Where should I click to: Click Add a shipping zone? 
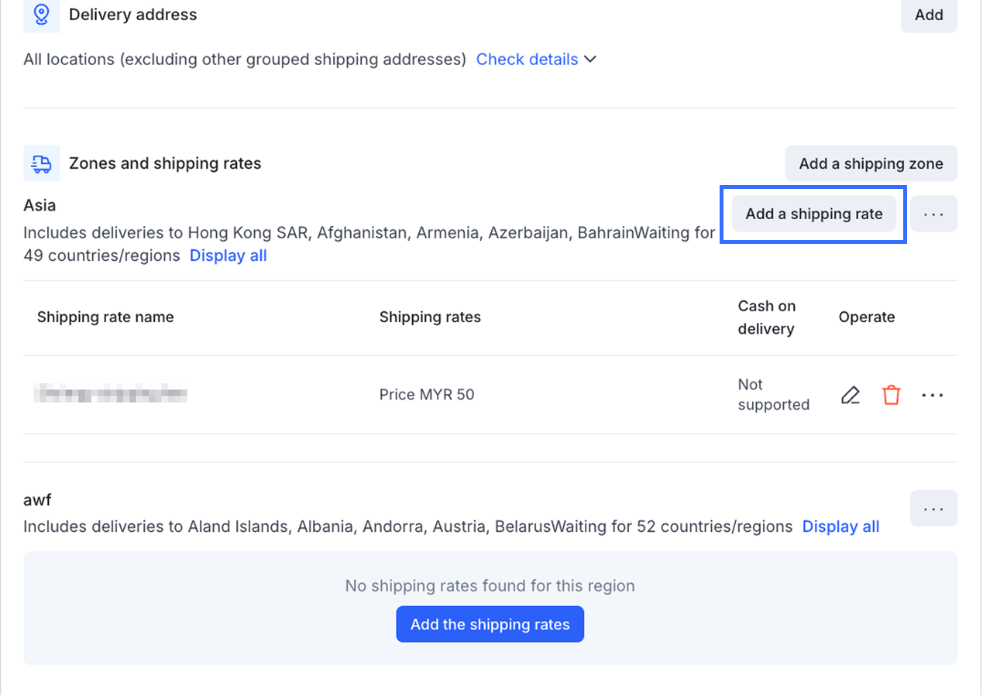871,163
